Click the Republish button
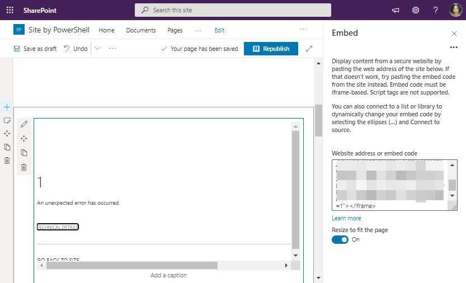The height and width of the screenshot is (283, 466). click(271, 49)
